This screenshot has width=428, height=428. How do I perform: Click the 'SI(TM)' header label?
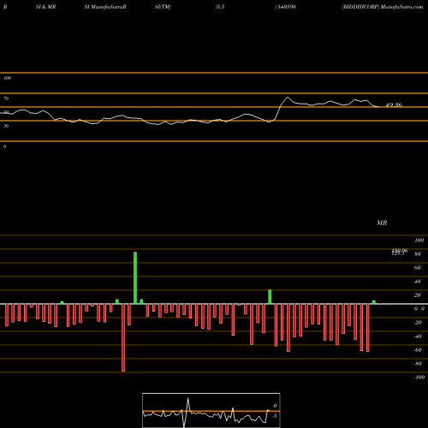pos(163,7)
